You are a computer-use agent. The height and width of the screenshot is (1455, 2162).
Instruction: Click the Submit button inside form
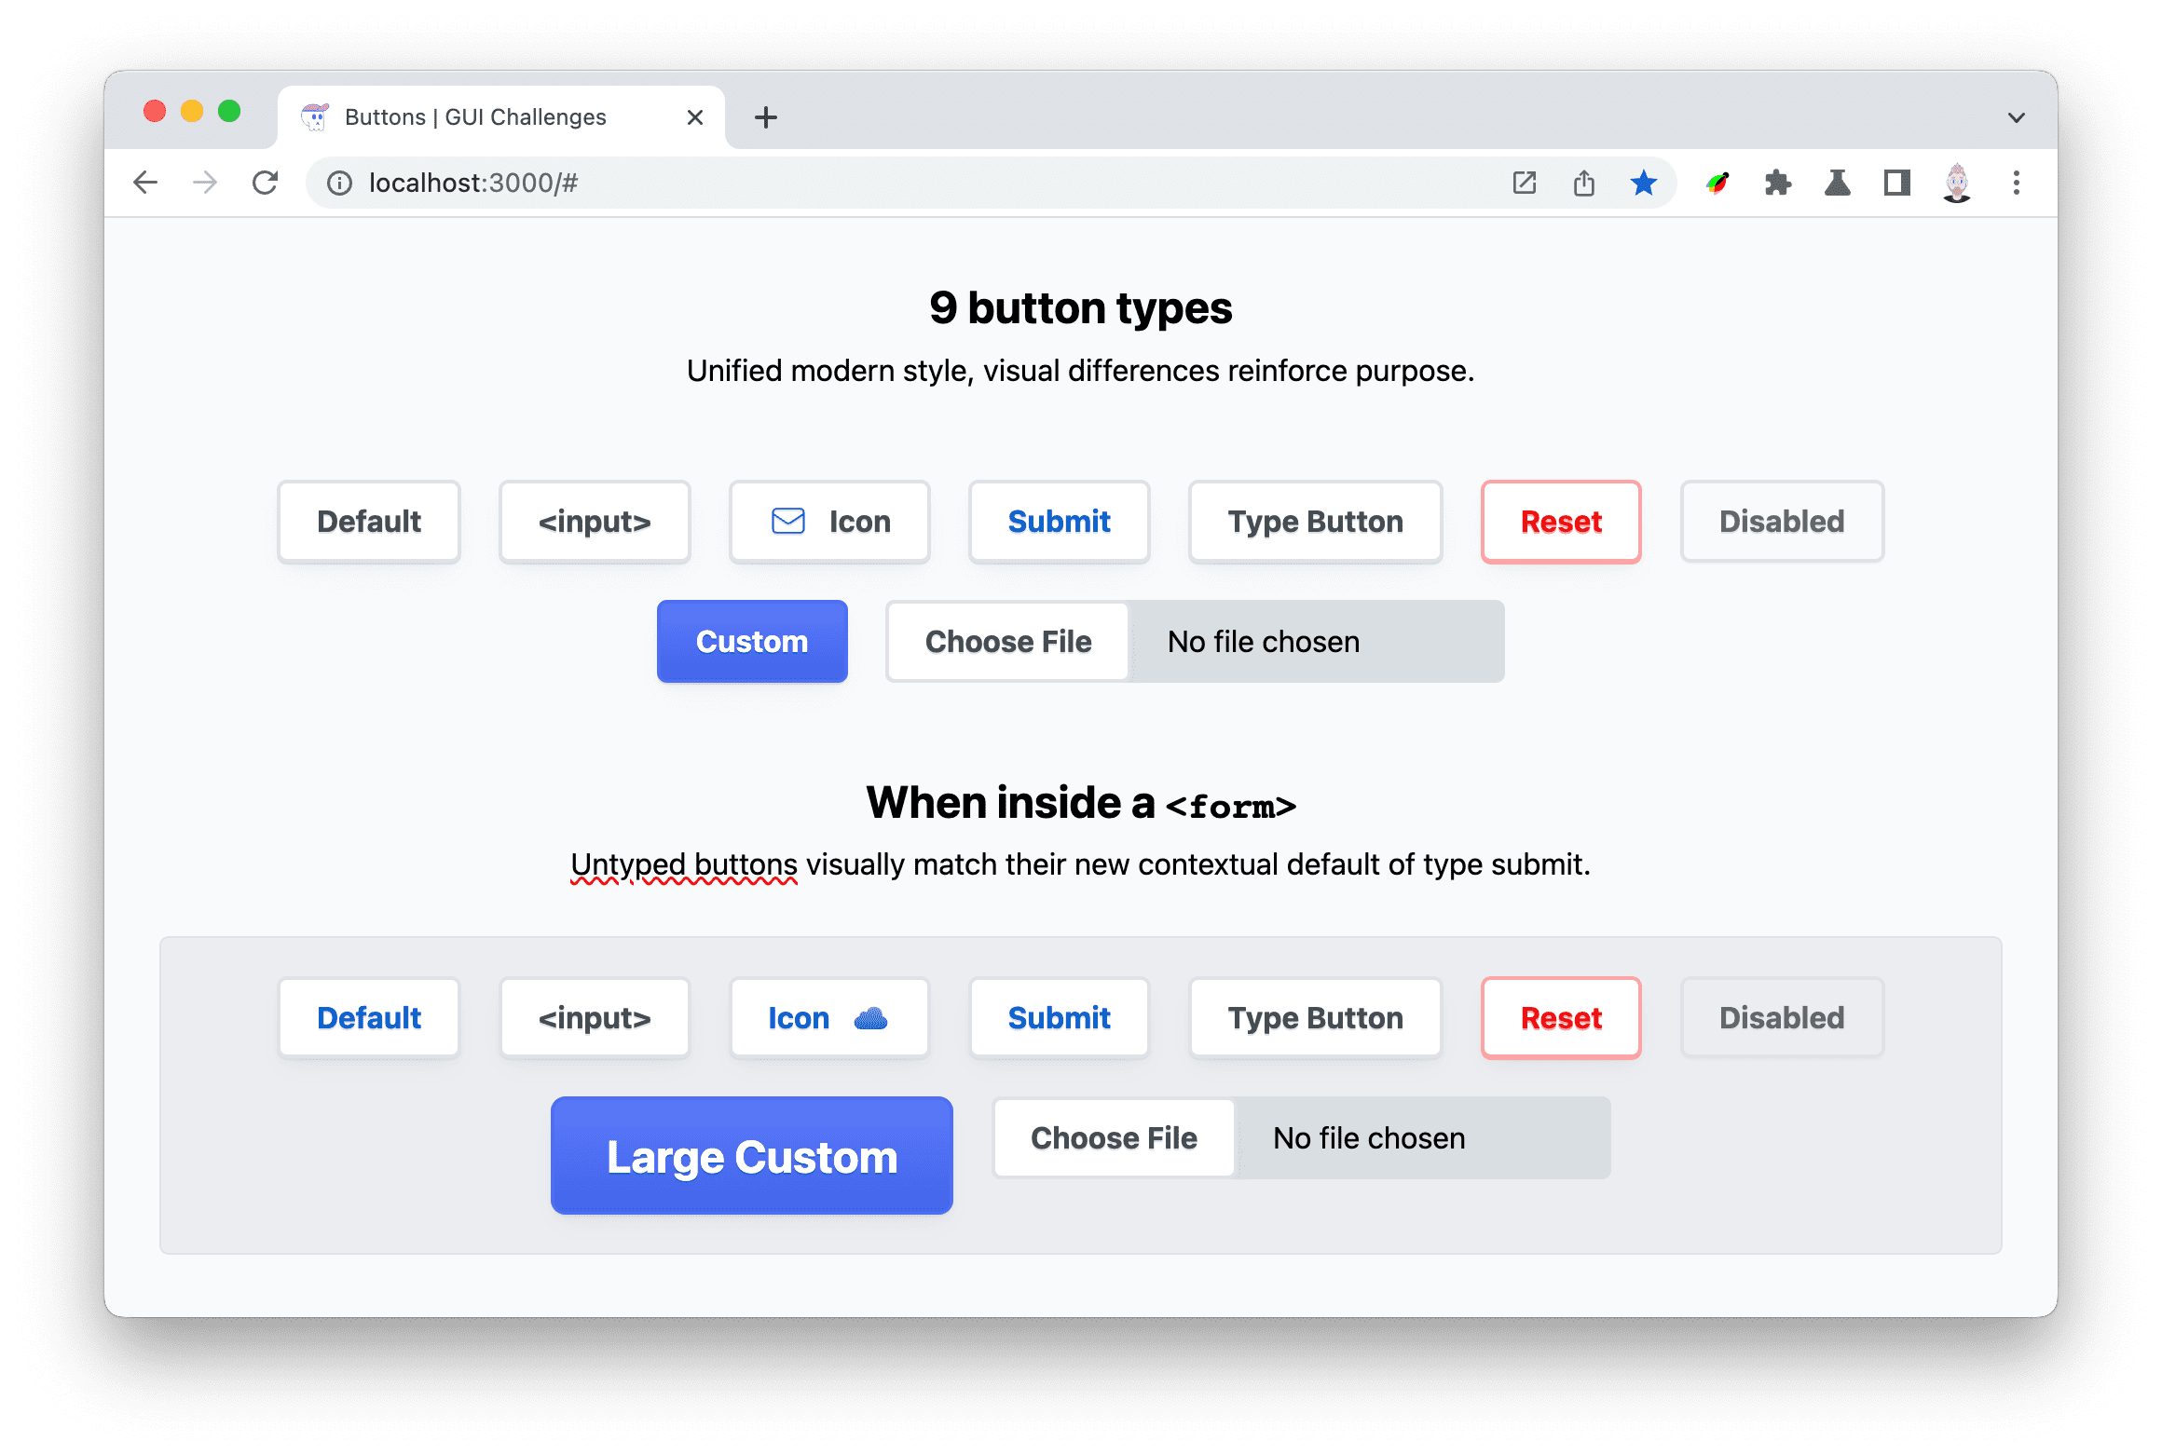pos(1059,1018)
